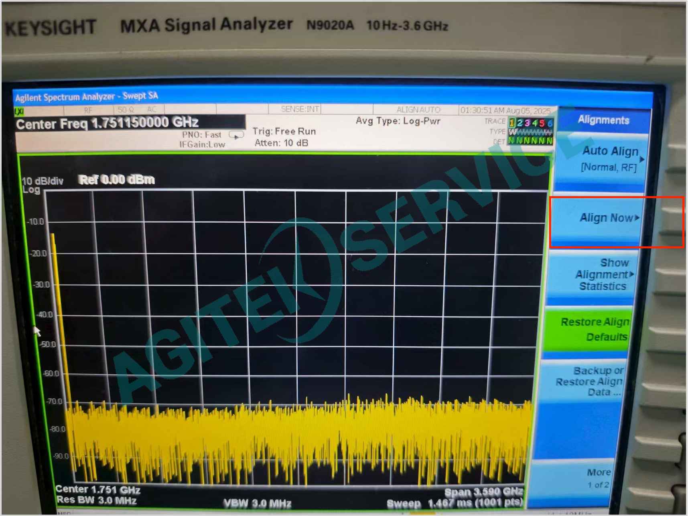Select trace number 4 indicator

click(x=534, y=122)
